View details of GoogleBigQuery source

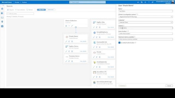111,37
